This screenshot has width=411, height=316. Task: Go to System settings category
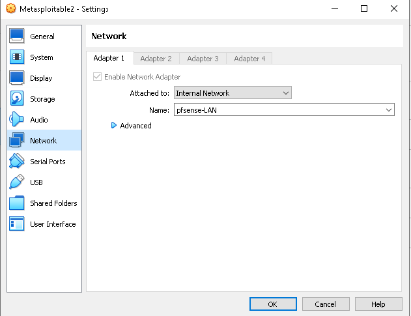point(44,57)
